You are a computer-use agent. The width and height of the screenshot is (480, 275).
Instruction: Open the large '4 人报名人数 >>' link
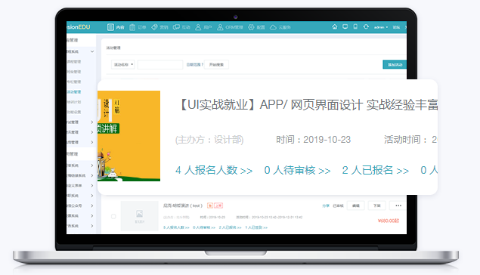pos(214,170)
